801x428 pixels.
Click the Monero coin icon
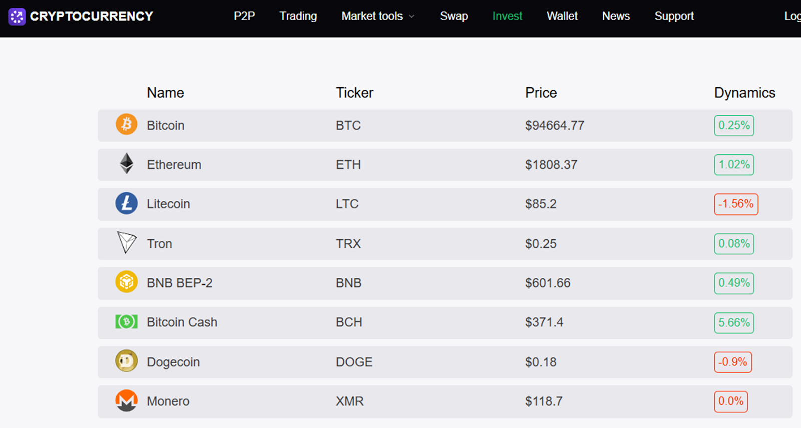click(x=126, y=400)
